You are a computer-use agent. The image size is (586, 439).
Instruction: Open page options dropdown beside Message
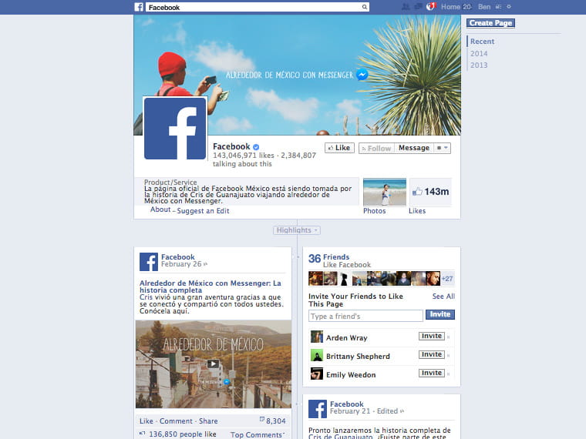click(x=443, y=148)
